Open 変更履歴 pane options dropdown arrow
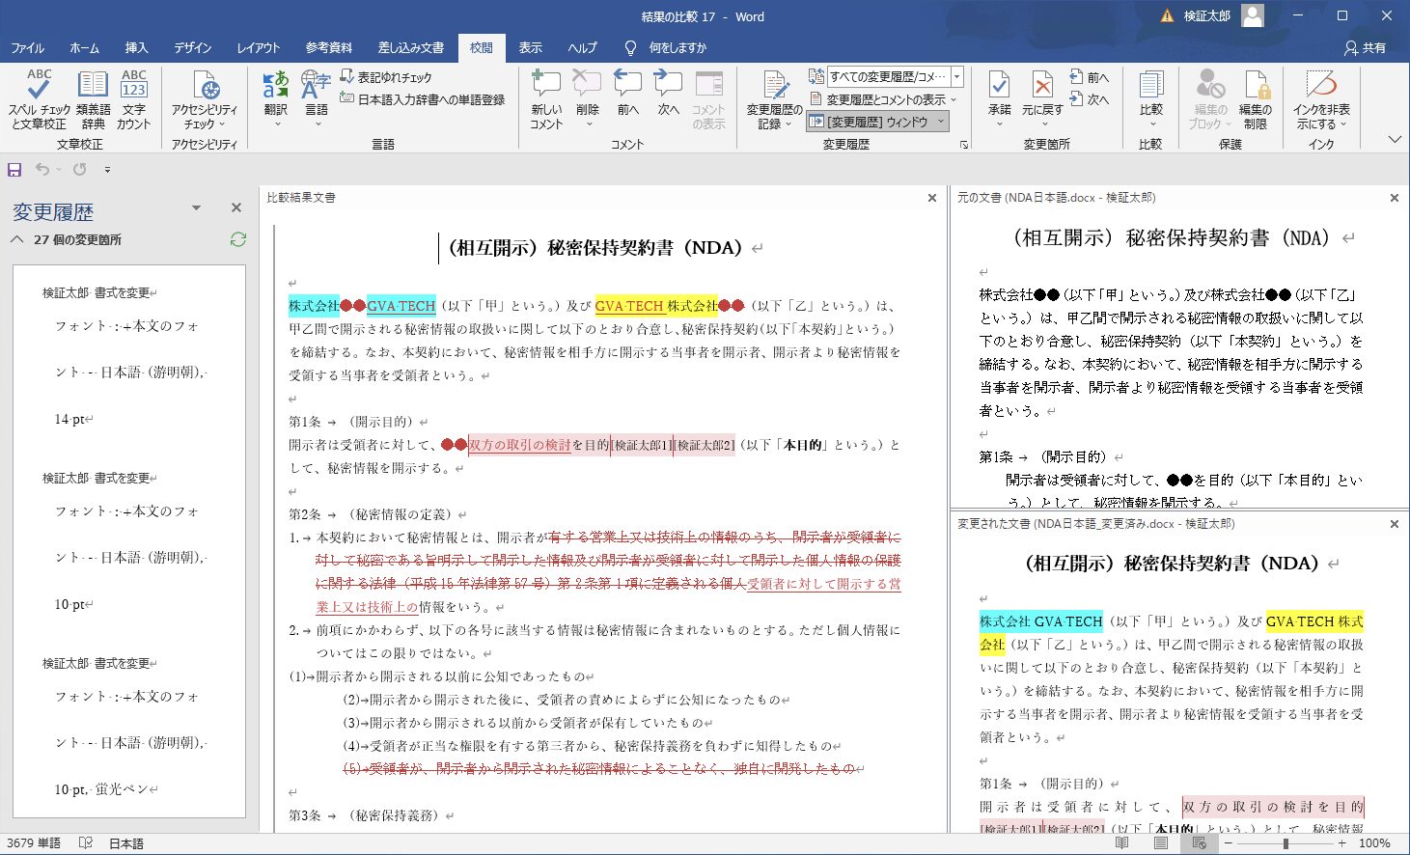The width and height of the screenshot is (1410, 855). coord(196,207)
